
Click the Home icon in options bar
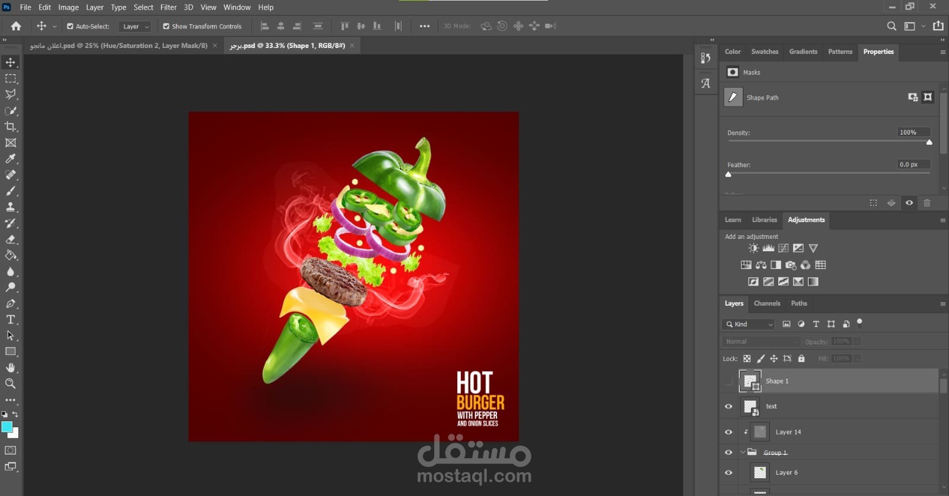tap(16, 26)
